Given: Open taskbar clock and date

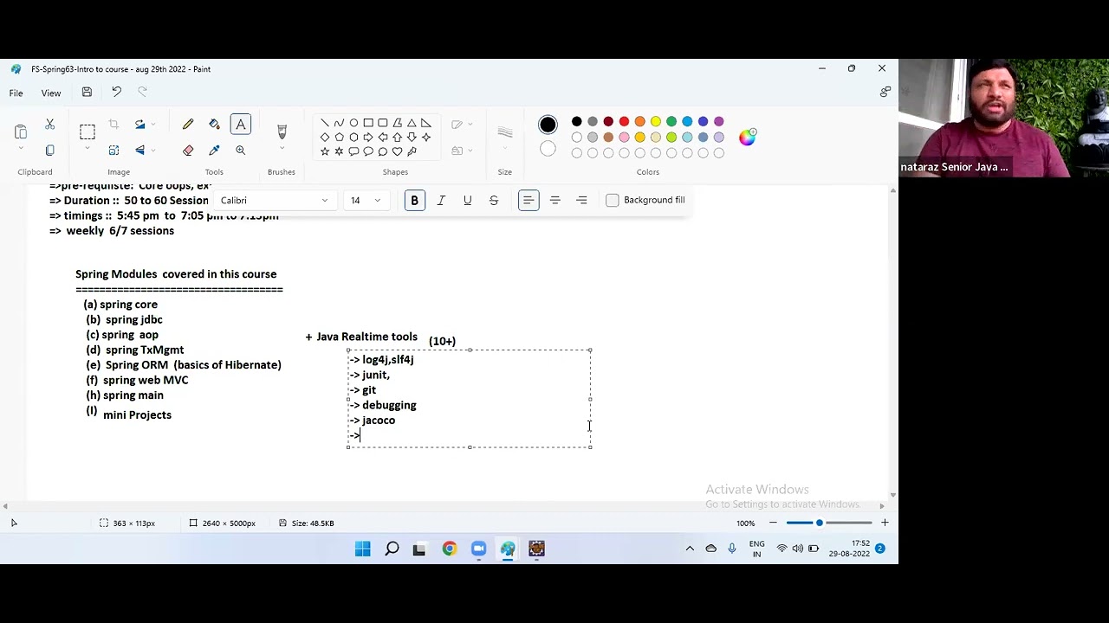Looking at the screenshot, I should coord(849,549).
